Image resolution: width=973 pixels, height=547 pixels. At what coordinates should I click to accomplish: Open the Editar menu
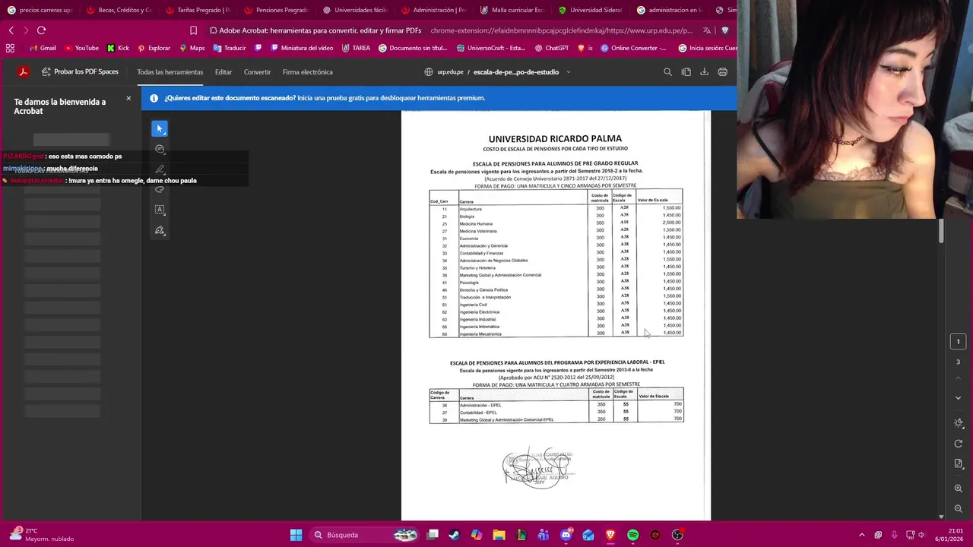tap(223, 72)
